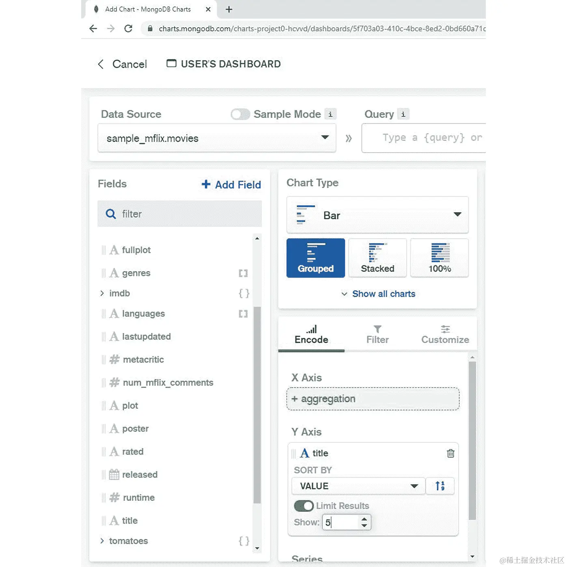Click the Cancel back link

coord(122,64)
